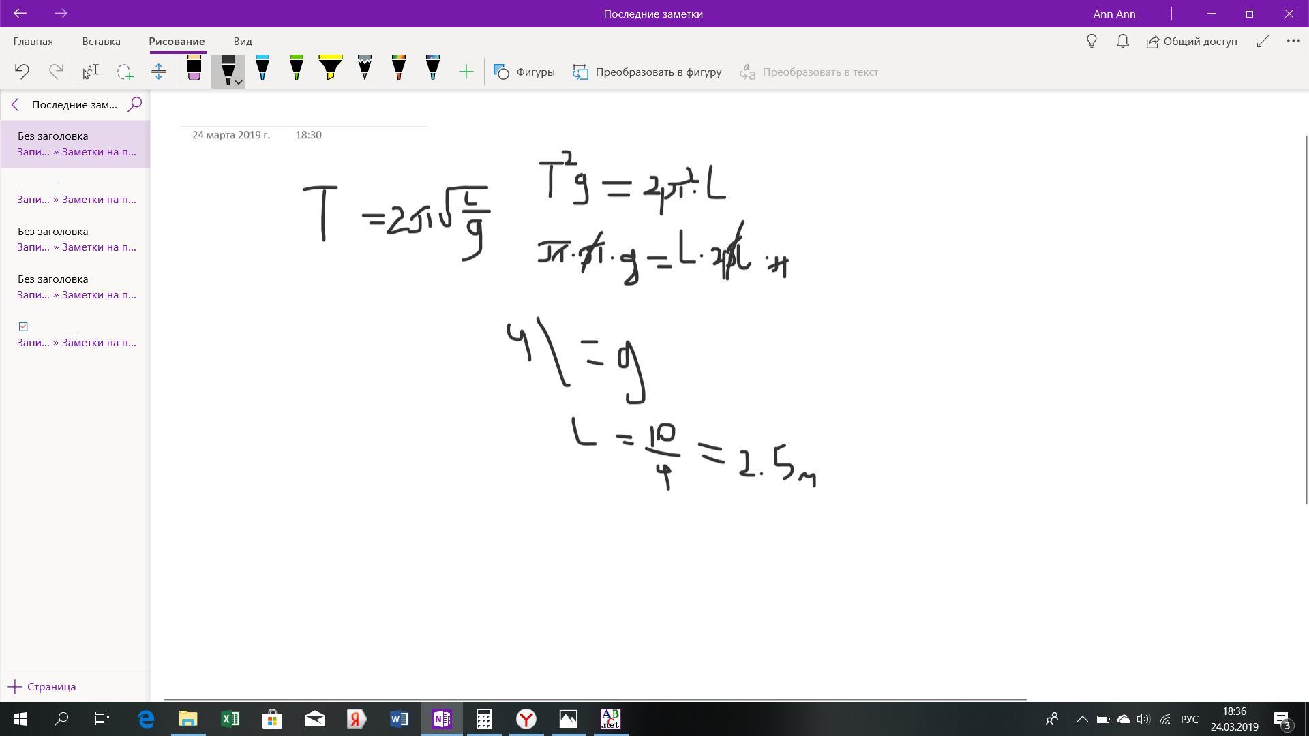This screenshot has height=736, width=1309.
Task: Choose the yellow highlighter pen
Action: point(331,70)
